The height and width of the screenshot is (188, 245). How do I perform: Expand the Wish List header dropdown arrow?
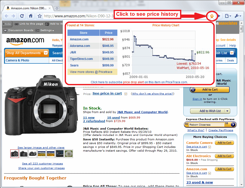[x=232, y=53]
